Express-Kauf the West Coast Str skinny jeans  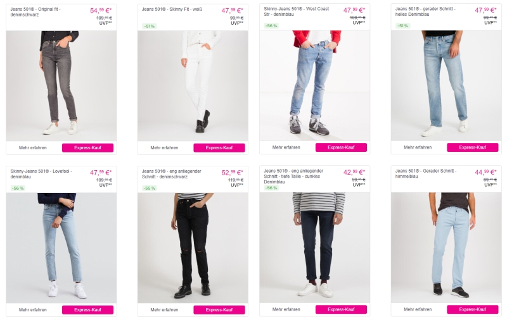point(341,147)
